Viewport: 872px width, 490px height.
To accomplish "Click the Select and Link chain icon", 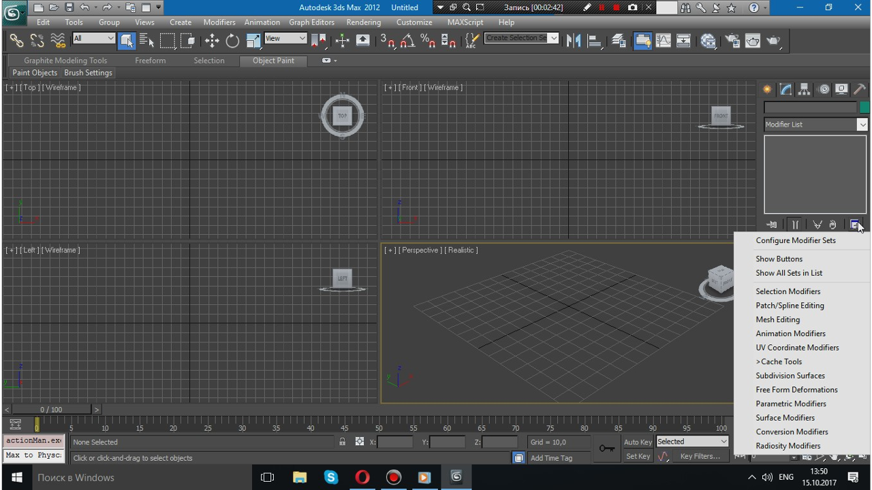I will (16, 41).
